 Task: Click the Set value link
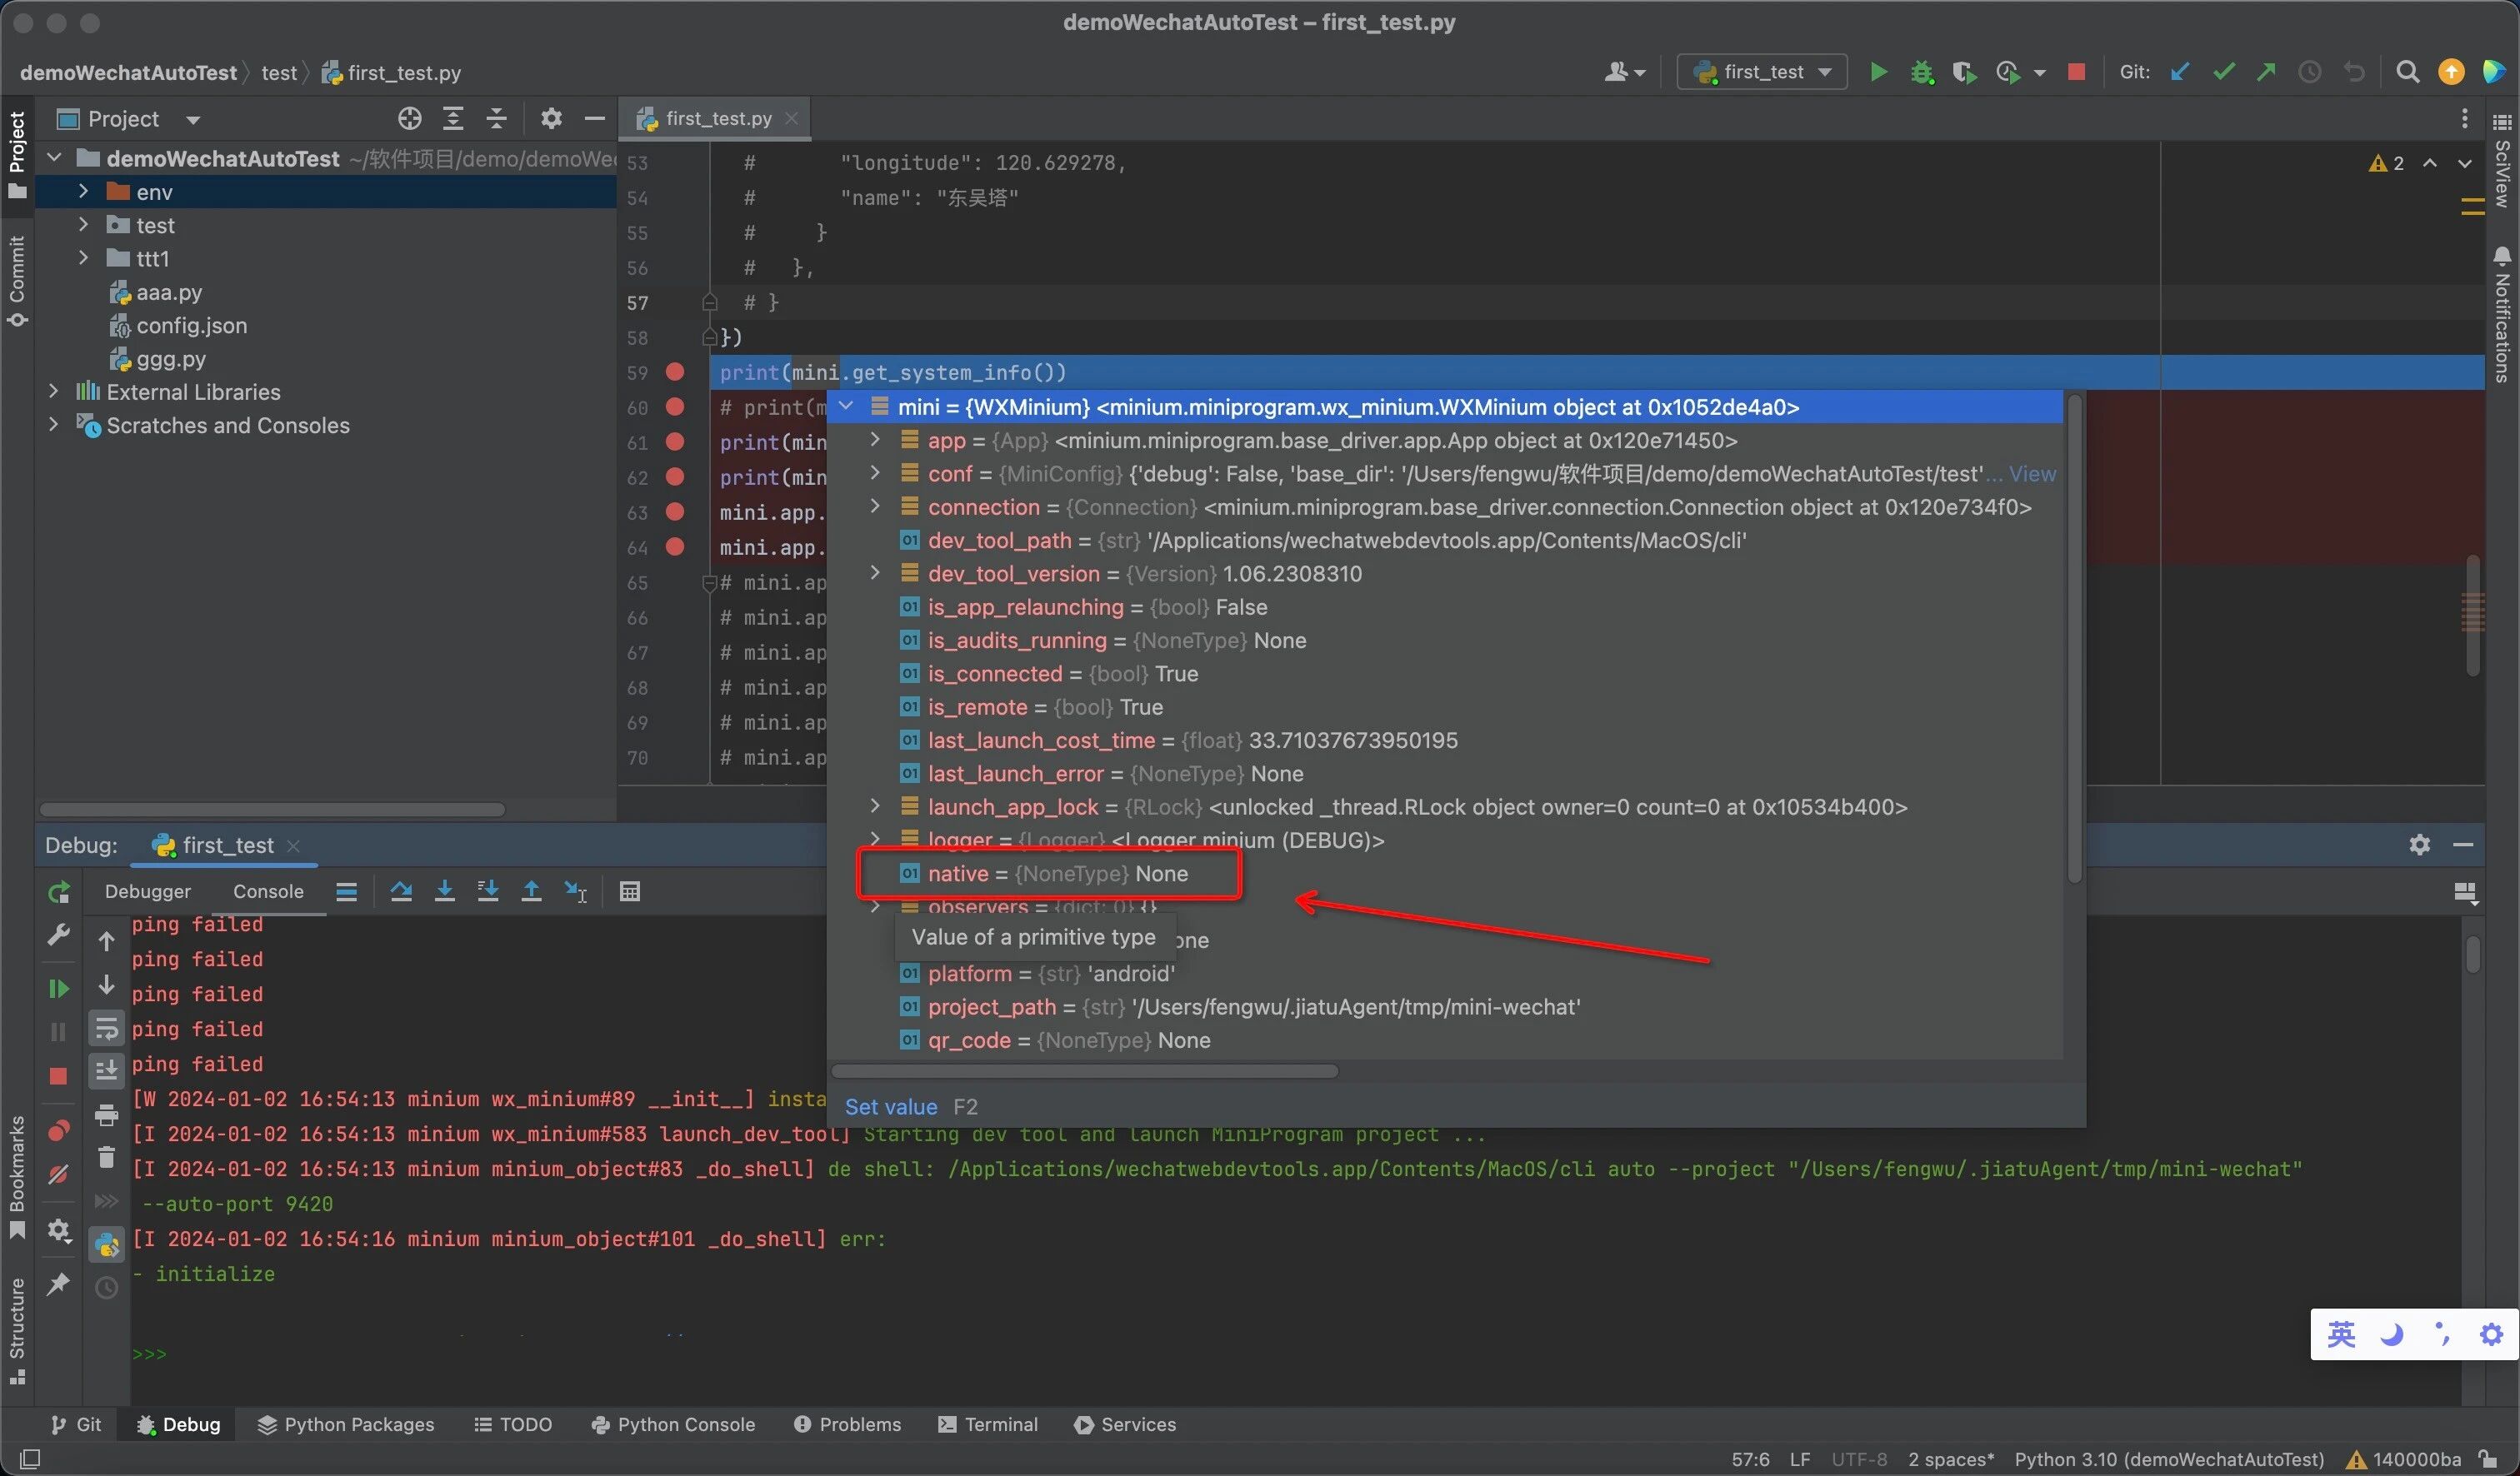tap(890, 1106)
